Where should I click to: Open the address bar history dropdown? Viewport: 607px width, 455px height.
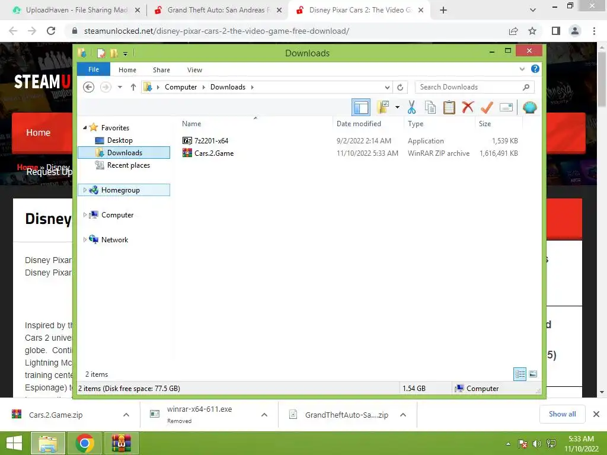coord(387,88)
